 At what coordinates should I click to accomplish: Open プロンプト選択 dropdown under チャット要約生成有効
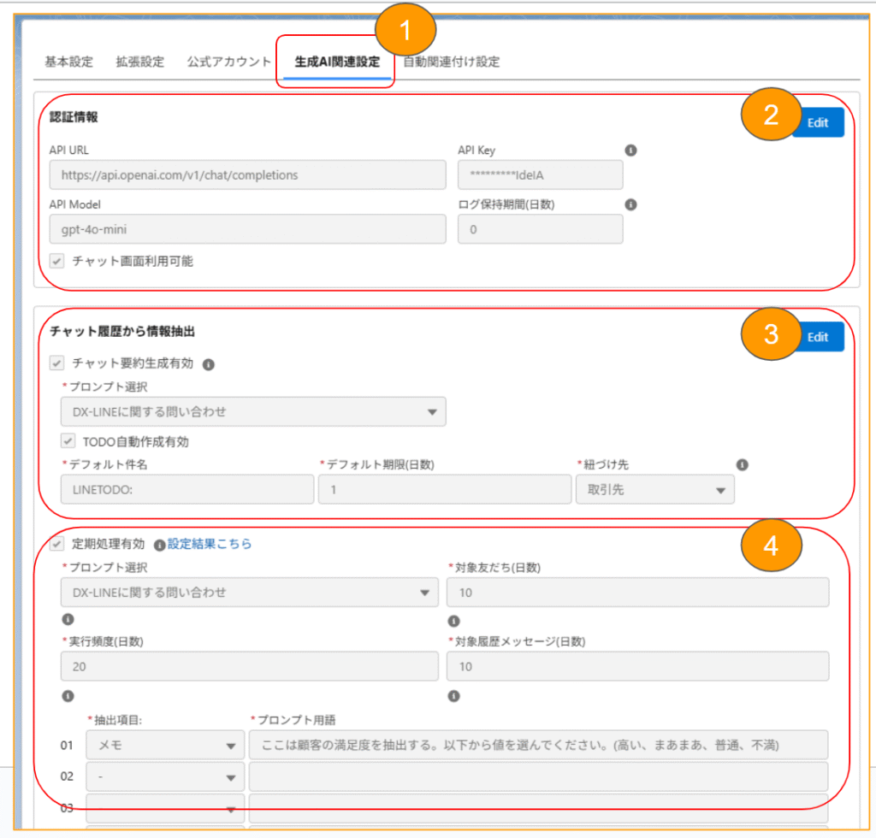(x=252, y=412)
